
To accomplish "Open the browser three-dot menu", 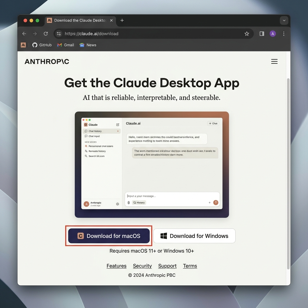I will pyautogui.click(x=284, y=34).
